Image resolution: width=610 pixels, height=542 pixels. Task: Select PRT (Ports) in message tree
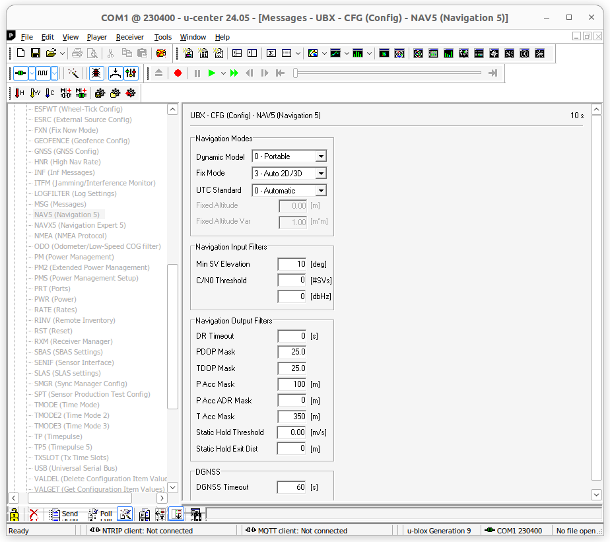click(x=52, y=288)
